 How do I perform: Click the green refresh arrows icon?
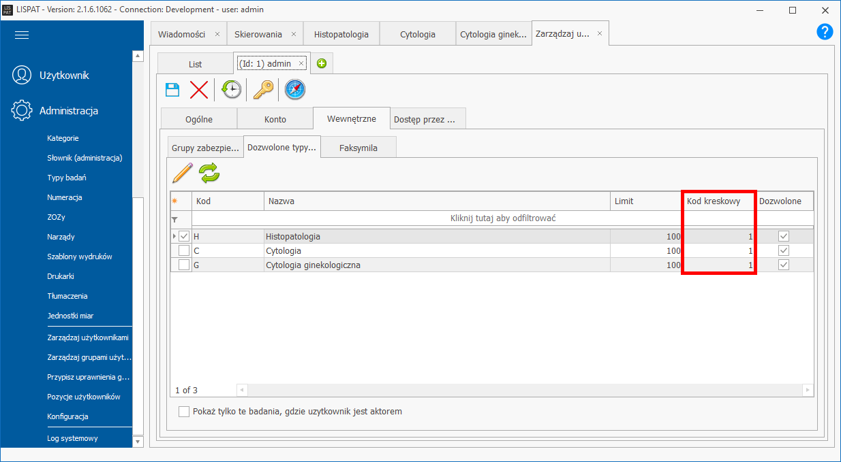(210, 174)
